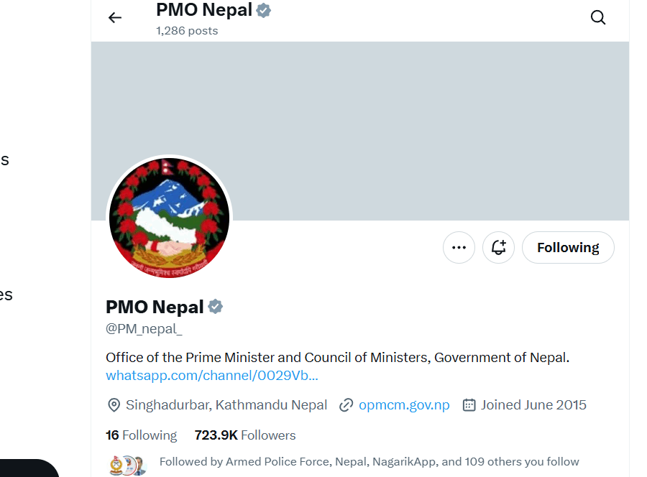Click the calendar icon next to Joined June 2015

(469, 405)
